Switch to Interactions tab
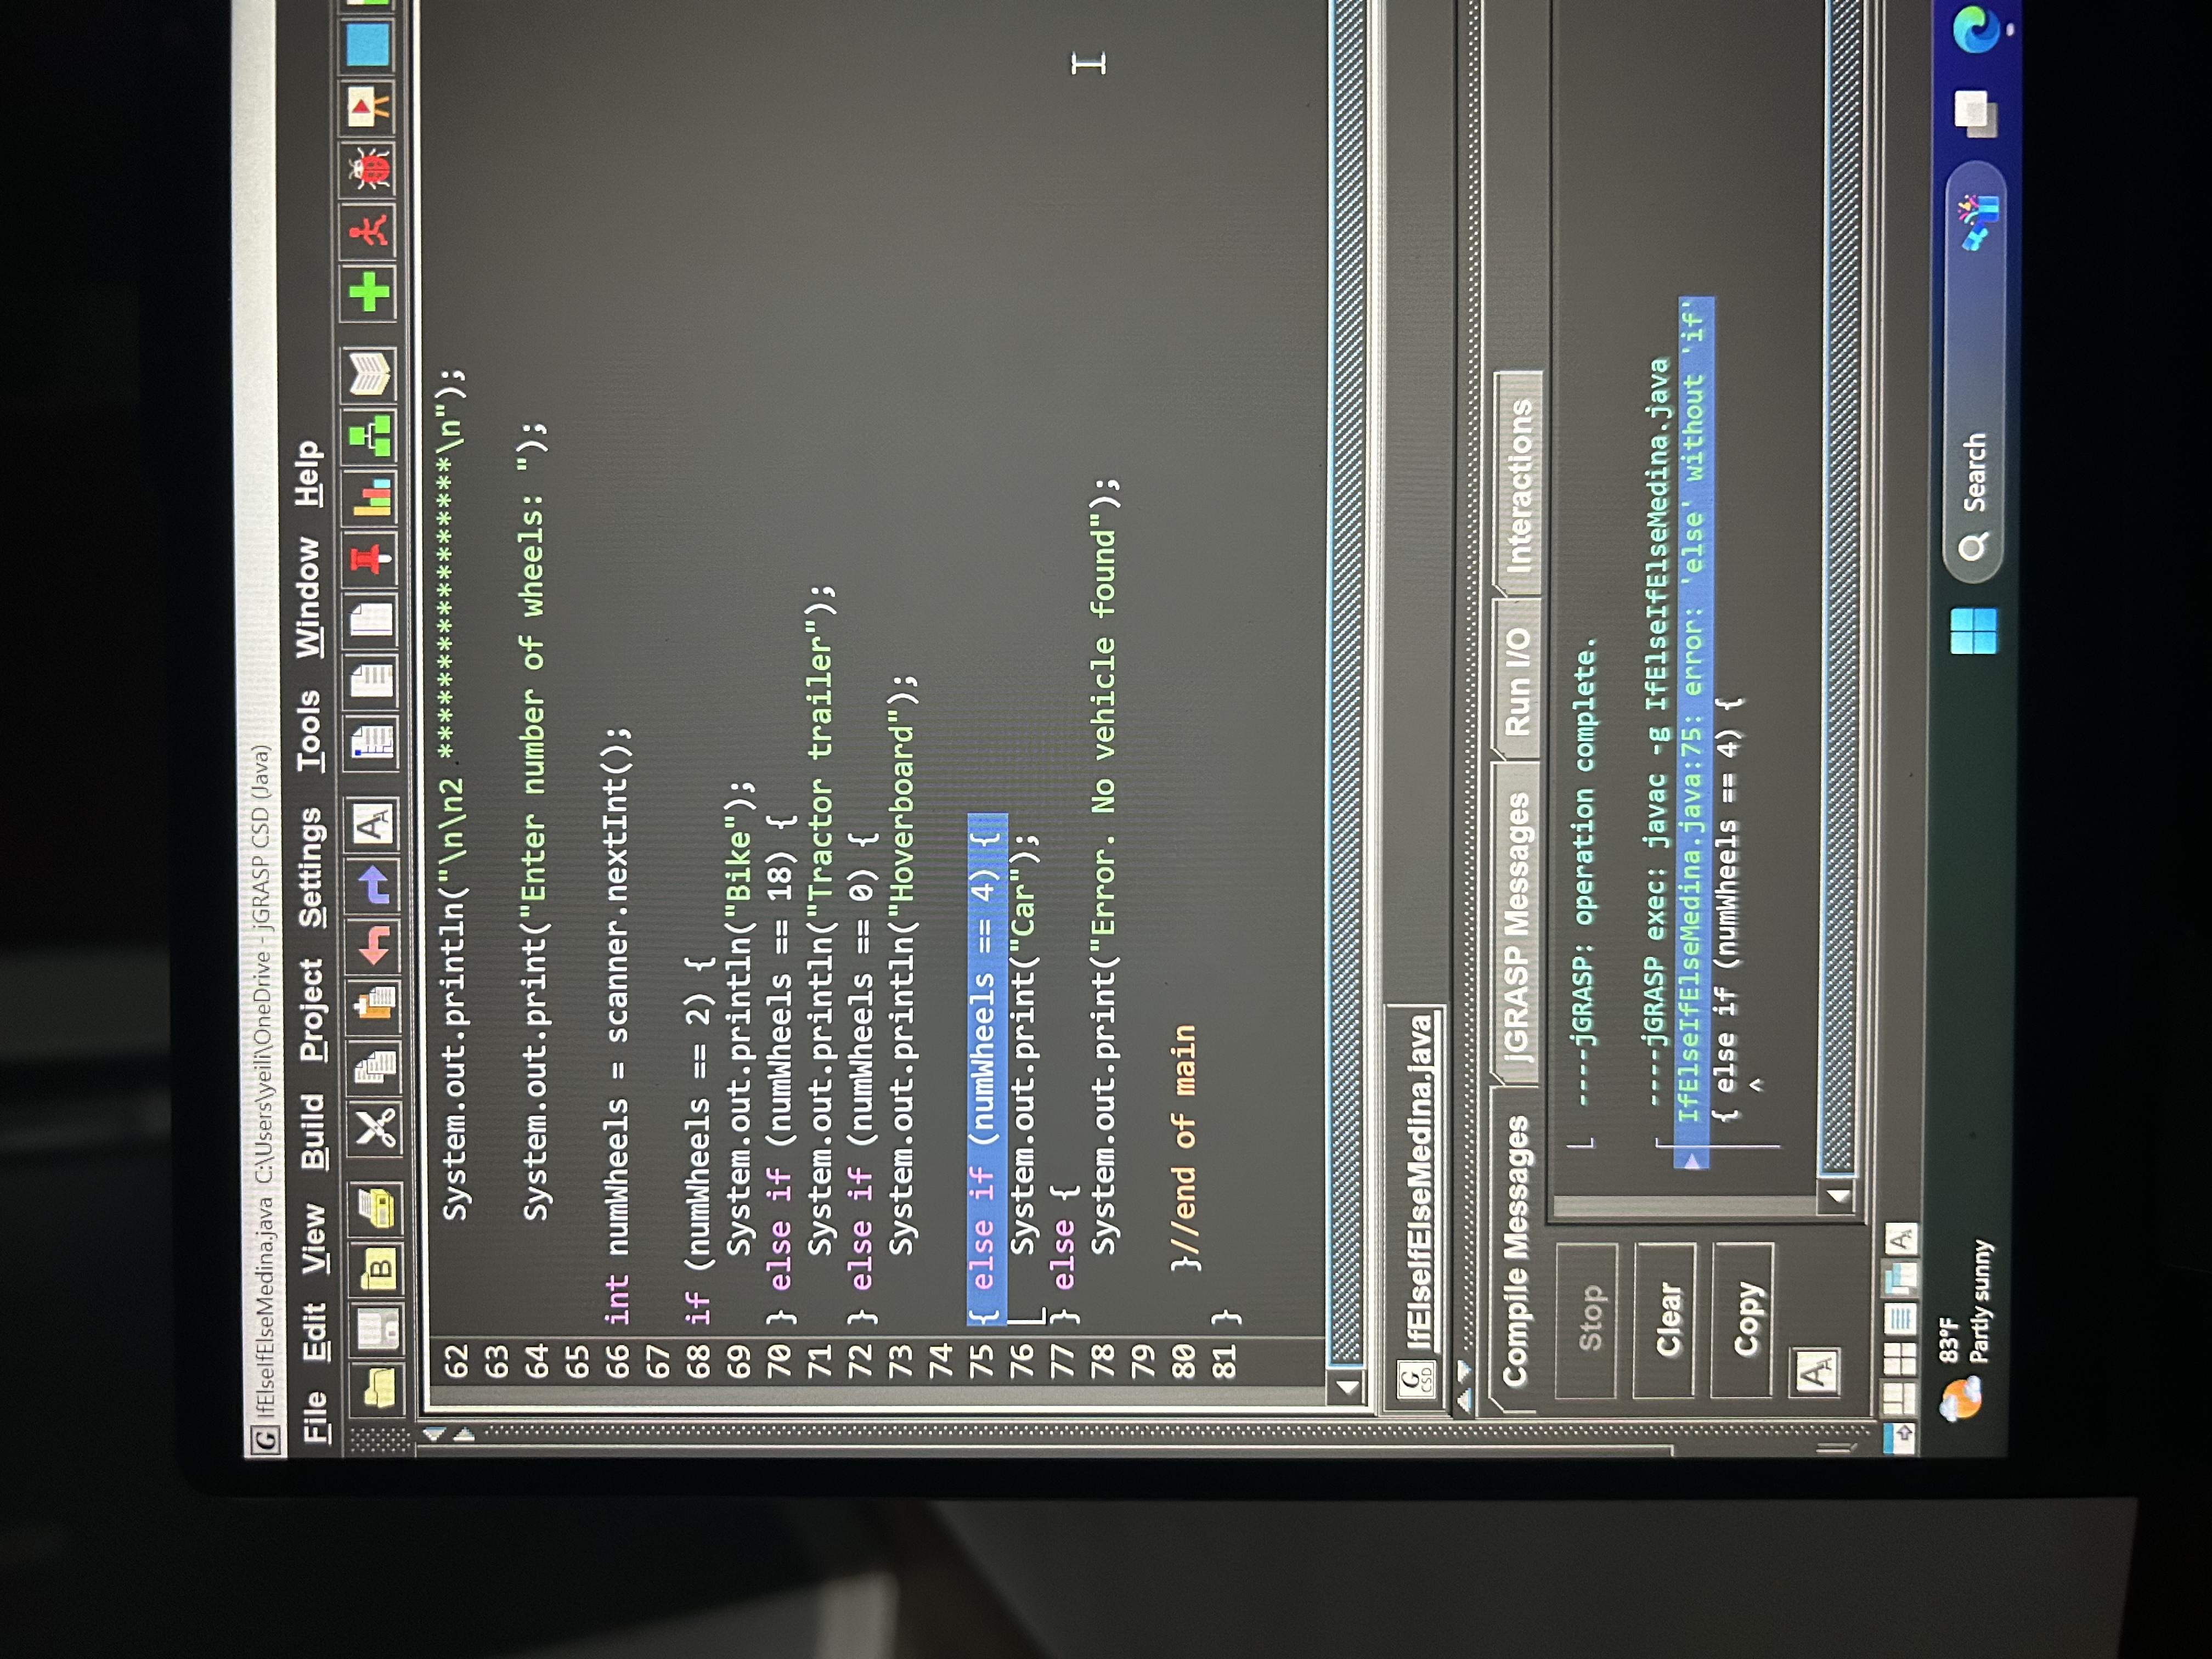 [x=1518, y=485]
